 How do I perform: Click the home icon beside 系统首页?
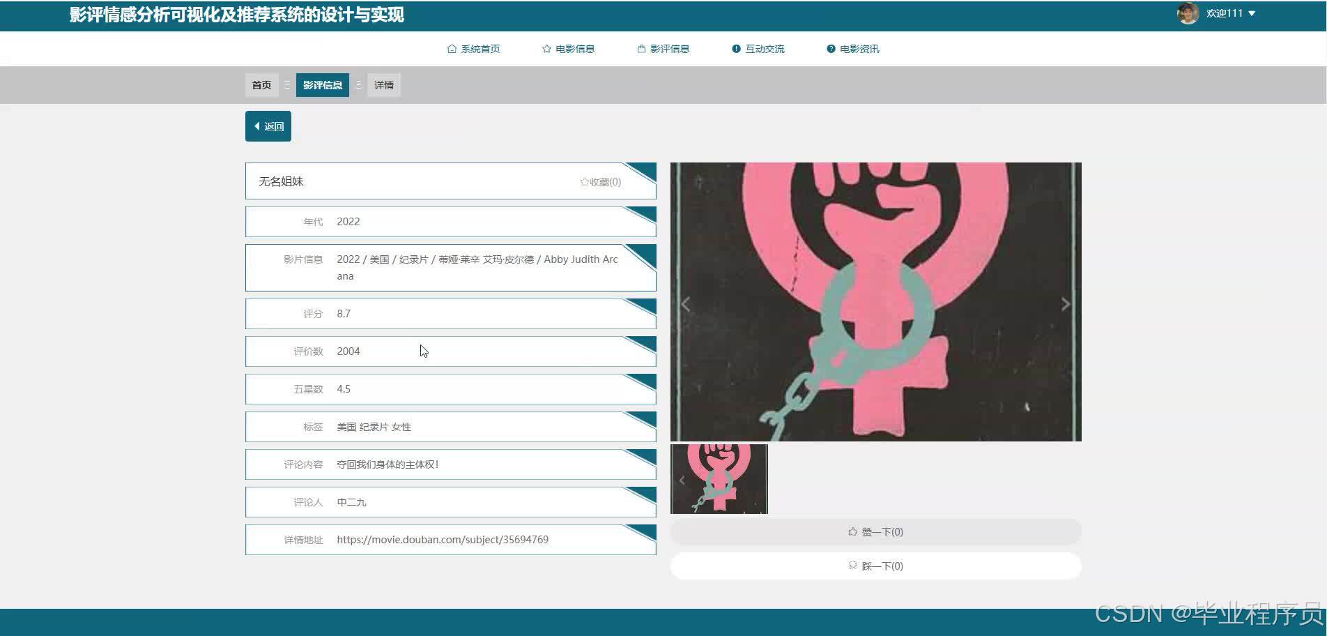click(x=452, y=49)
